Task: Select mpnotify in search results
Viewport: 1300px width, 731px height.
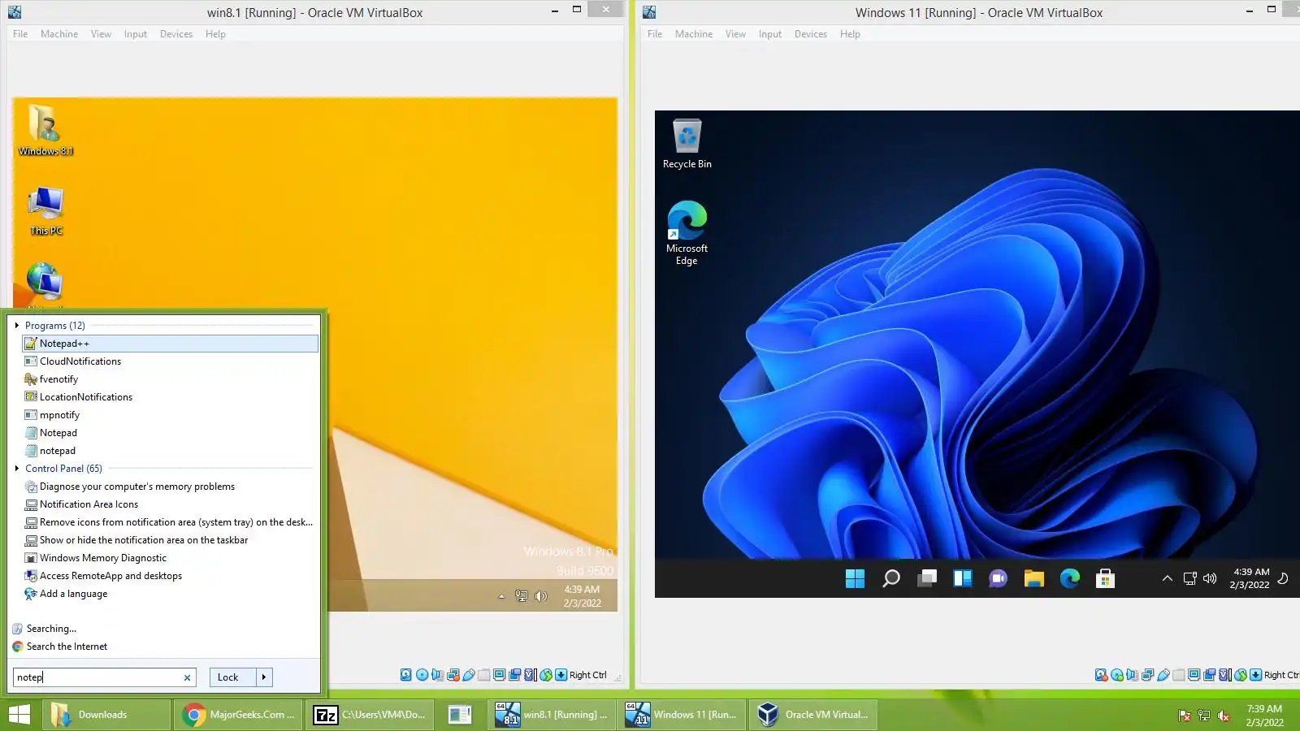Action: click(170, 415)
